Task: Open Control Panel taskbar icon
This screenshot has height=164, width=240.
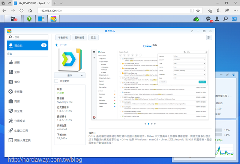Action: tap(41, 19)
